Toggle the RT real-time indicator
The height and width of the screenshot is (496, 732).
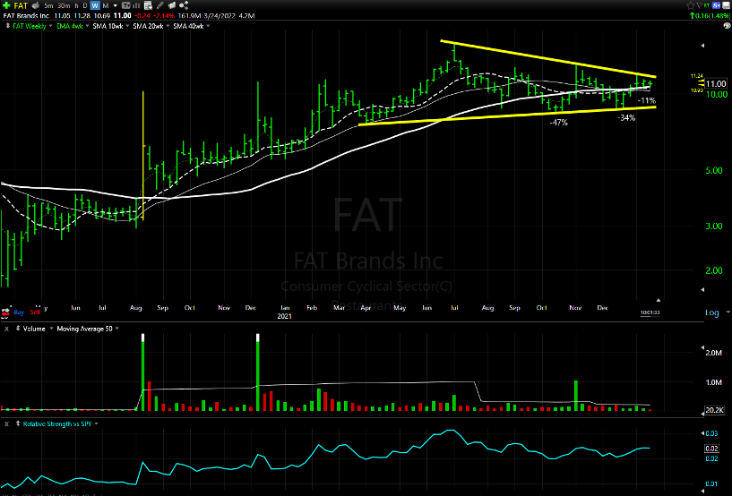[707, 5]
